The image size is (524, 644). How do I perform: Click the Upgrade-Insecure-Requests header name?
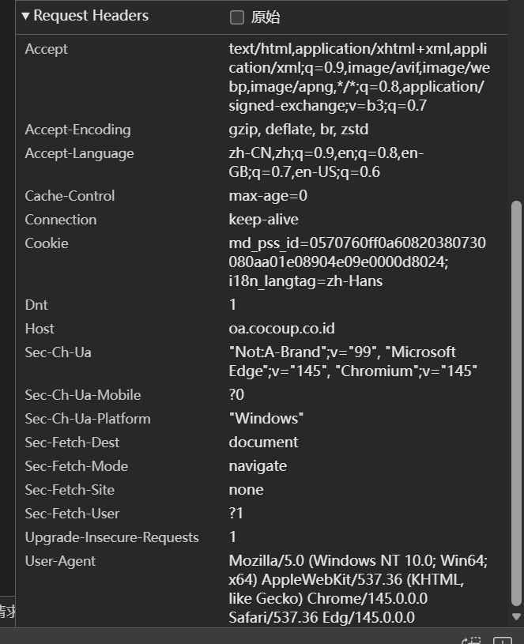pyautogui.click(x=111, y=537)
